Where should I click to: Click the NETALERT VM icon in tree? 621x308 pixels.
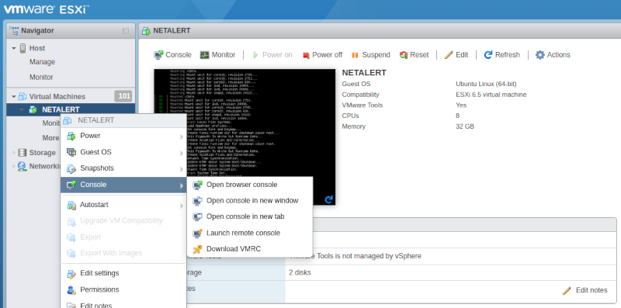[x=33, y=109]
